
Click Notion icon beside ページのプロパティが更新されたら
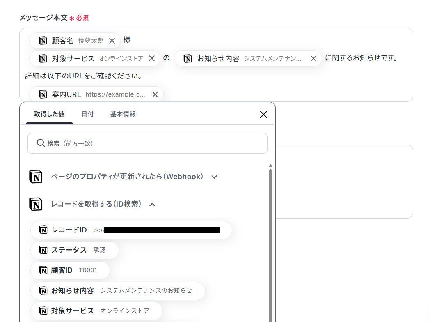point(36,177)
